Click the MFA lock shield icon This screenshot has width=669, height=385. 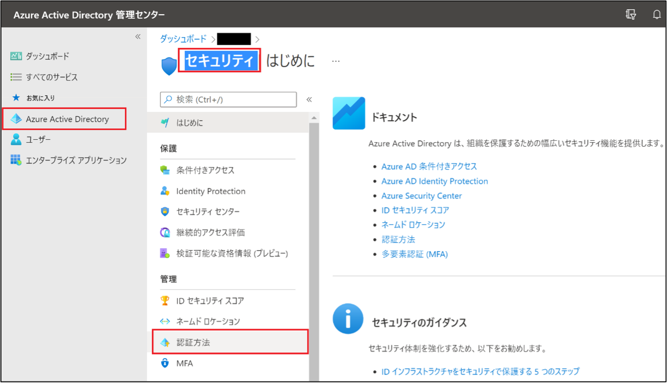pyautogui.click(x=165, y=363)
